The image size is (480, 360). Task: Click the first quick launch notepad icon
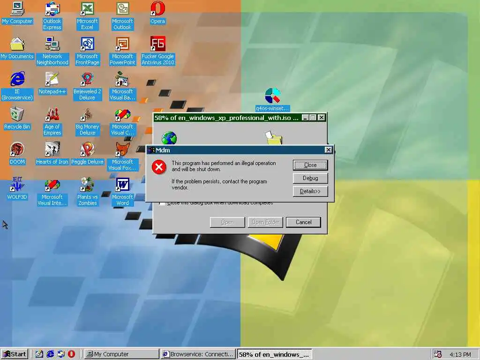(x=39, y=354)
